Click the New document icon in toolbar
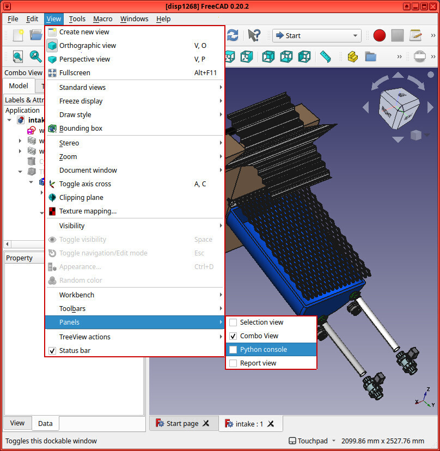The height and width of the screenshot is (451, 440). 18,35
